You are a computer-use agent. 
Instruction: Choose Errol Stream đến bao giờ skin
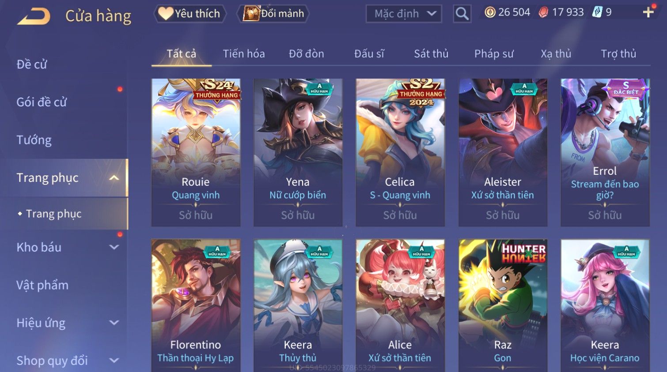[605, 152]
